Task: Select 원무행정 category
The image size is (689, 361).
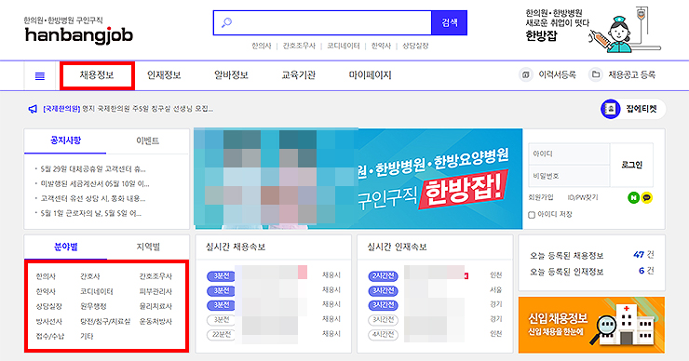Action: [93, 306]
